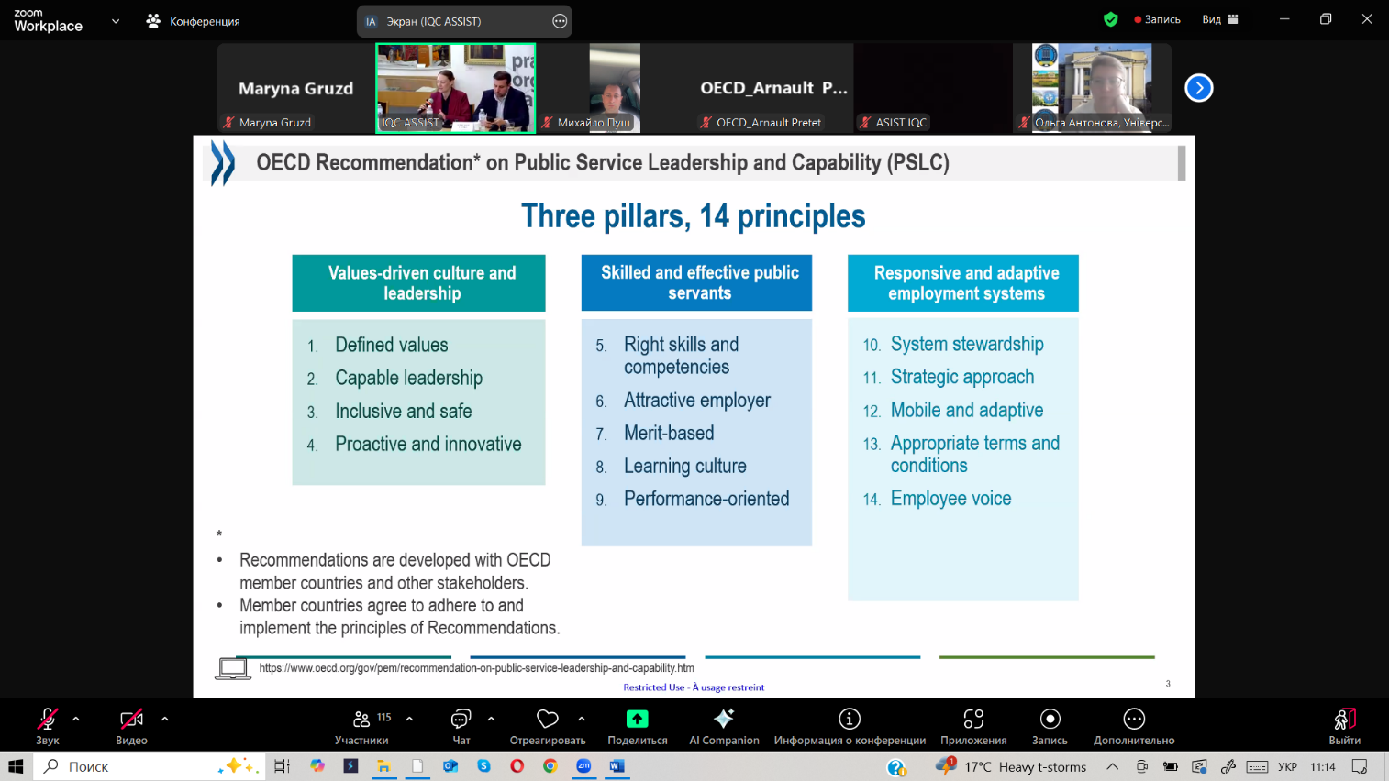
Task: Click the OECD recommendation URL on the slide
Action: pyautogui.click(x=476, y=668)
